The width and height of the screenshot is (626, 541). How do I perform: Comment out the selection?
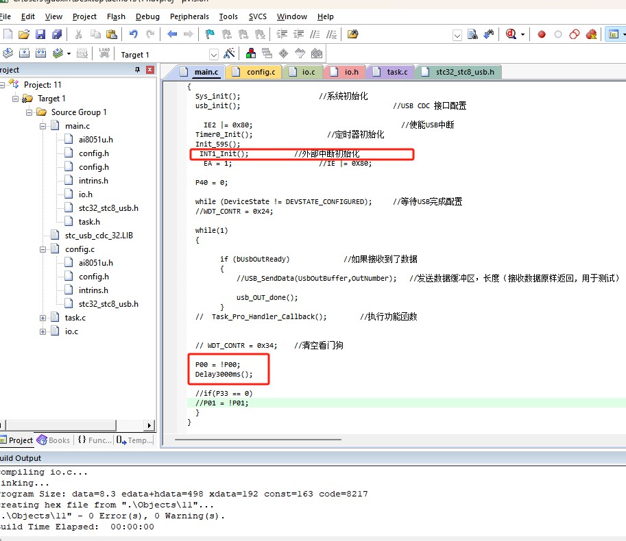[315, 34]
